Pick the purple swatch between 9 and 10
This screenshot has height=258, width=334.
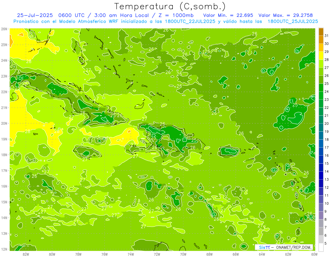(321, 207)
